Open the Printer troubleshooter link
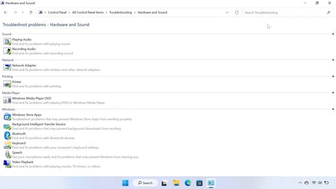 (x=17, y=82)
